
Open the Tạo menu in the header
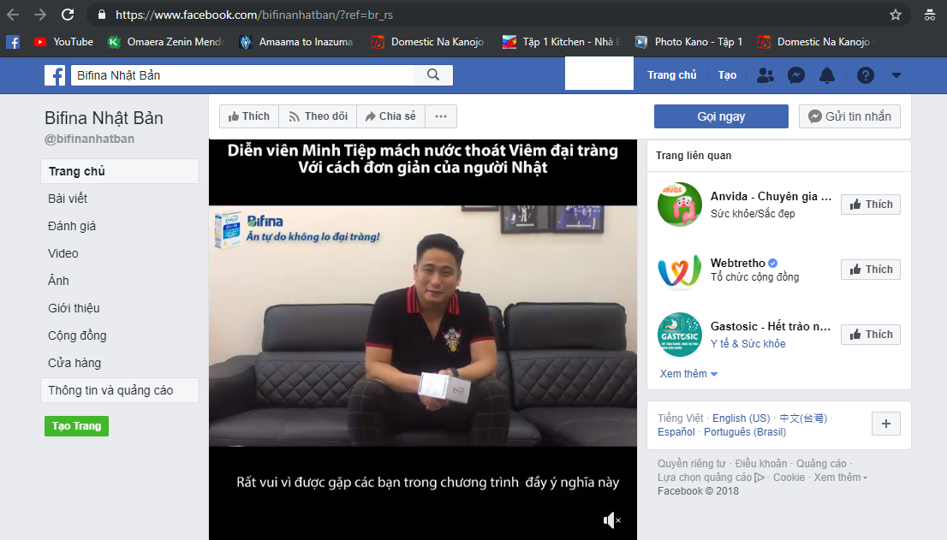point(727,75)
